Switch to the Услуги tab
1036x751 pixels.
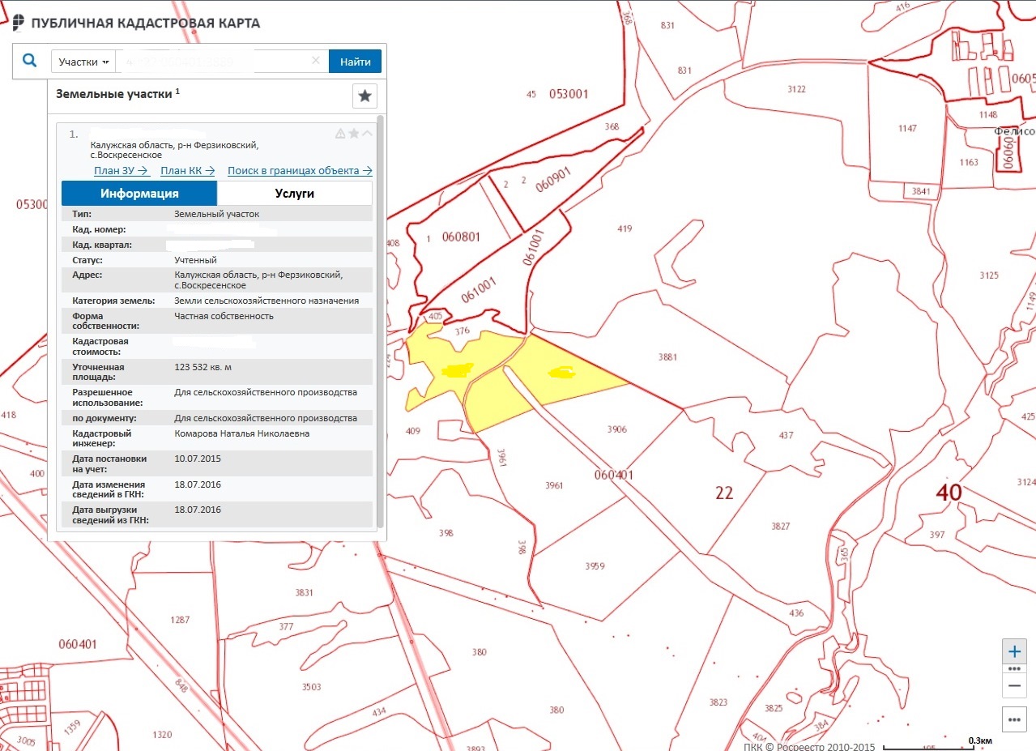[295, 194]
